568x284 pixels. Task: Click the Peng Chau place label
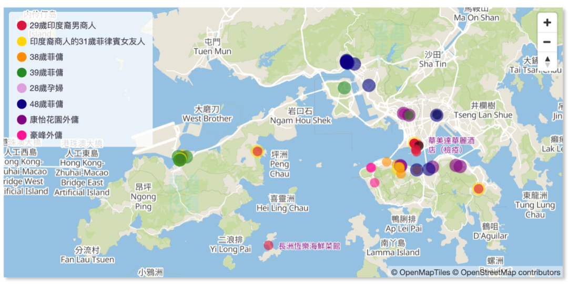pos(279,164)
